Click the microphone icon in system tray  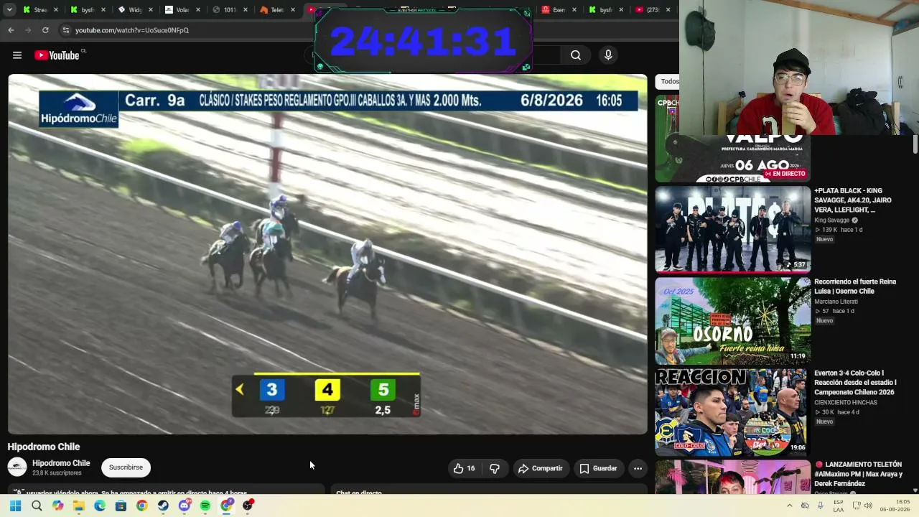[821, 506]
